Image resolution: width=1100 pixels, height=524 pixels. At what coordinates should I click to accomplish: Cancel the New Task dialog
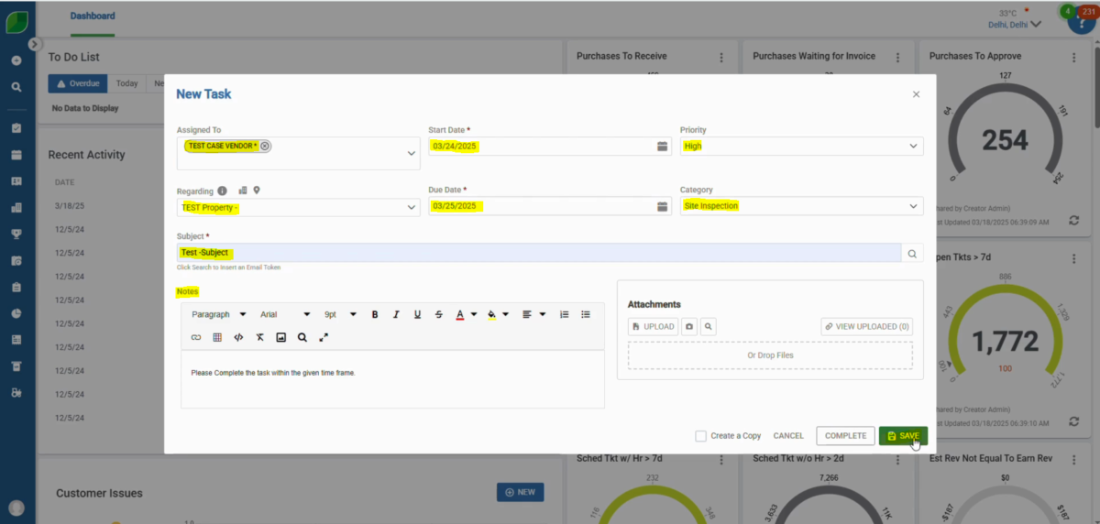pos(788,436)
